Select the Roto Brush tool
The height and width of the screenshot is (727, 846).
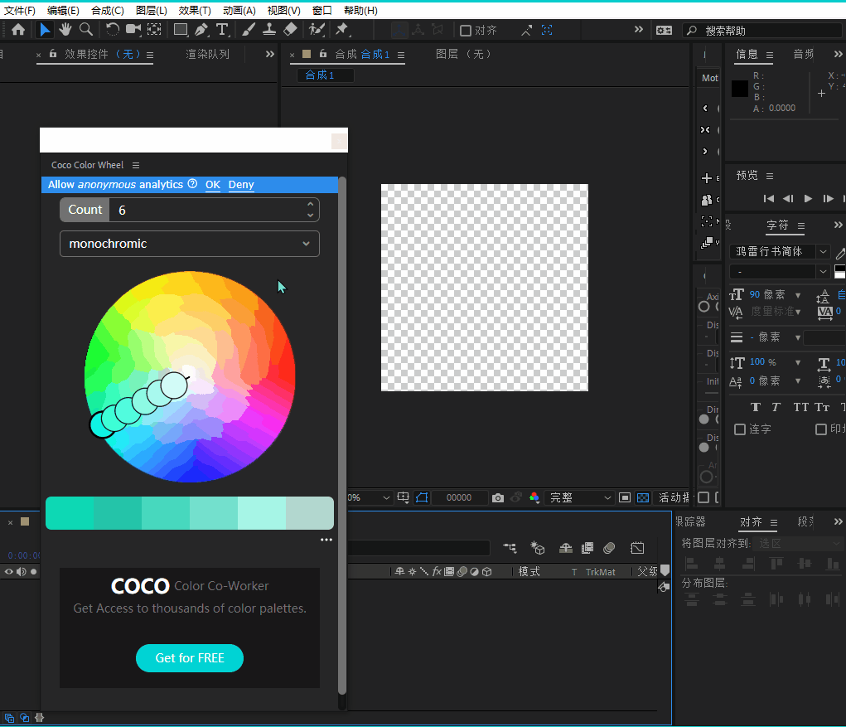pyautogui.click(x=317, y=30)
